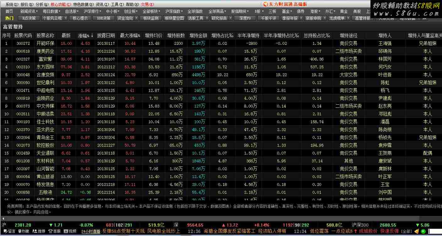Open the 季报年报 dropdown arrow
The height and width of the screenshot is (236, 442).
pos(300,18)
